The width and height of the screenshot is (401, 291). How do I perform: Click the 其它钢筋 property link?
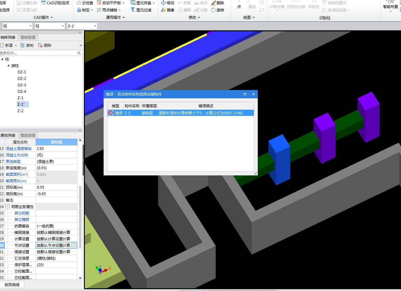pyautogui.click(x=22, y=213)
